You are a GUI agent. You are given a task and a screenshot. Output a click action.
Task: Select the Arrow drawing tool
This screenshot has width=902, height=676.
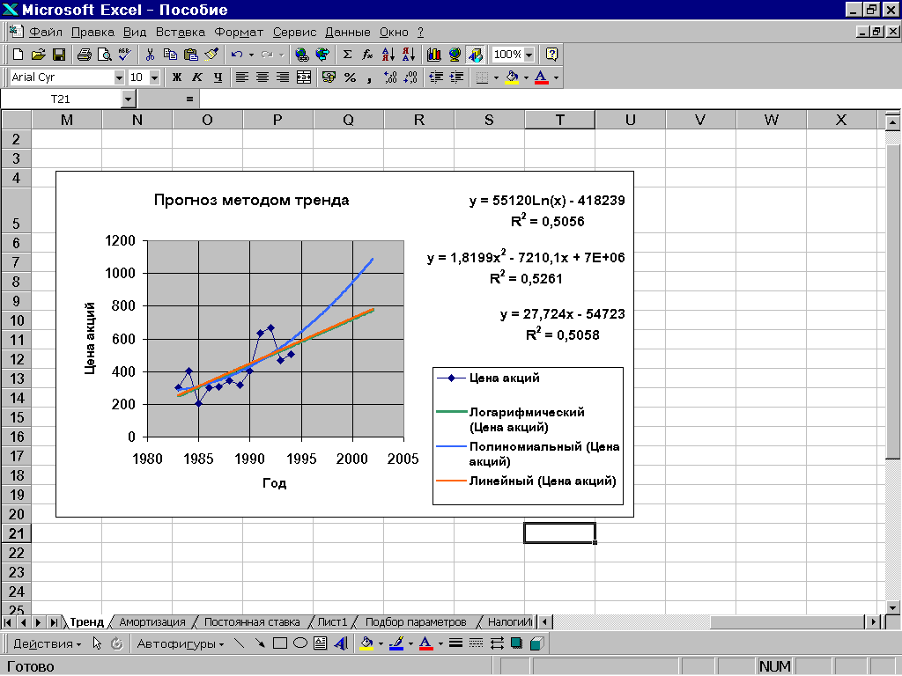click(260, 643)
